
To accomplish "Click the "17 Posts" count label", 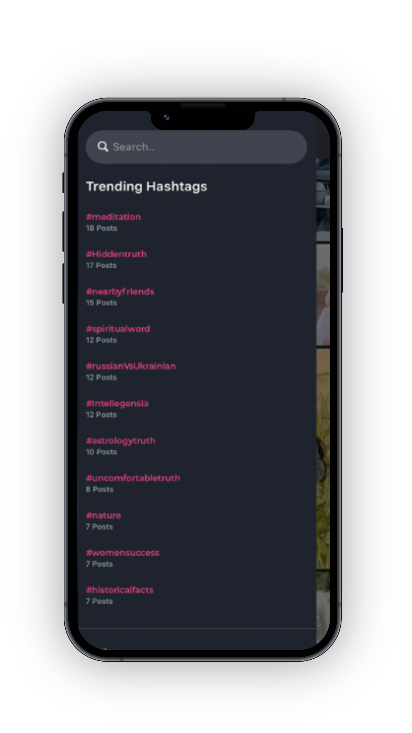I will (101, 266).
